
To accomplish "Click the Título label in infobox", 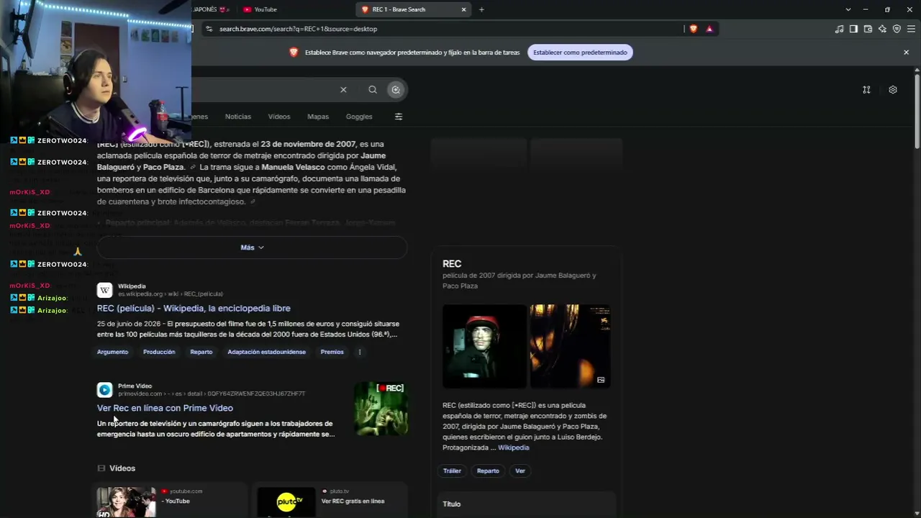I will (451, 504).
